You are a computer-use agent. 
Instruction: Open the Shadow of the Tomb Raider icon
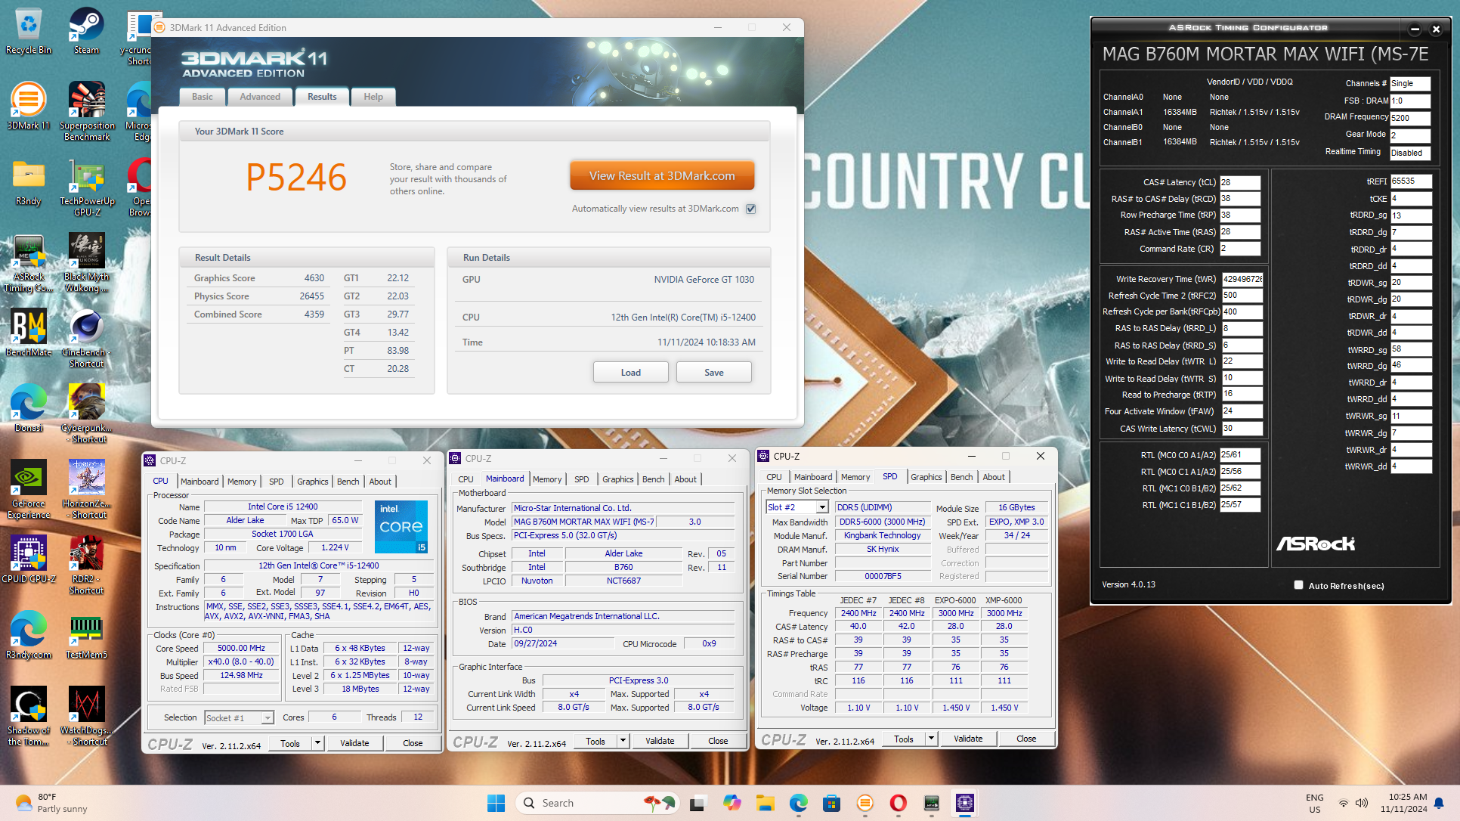[x=29, y=716]
